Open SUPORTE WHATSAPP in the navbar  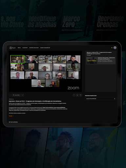pos(34,48)
